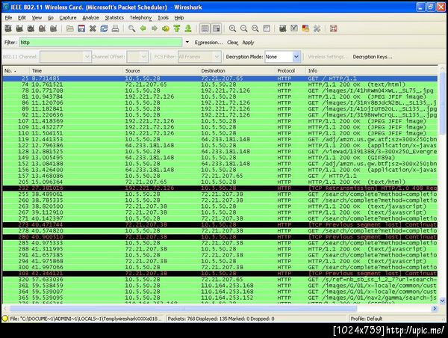Click the Expression... button
Viewport: 448px width, 338px height.
(208, 43)
